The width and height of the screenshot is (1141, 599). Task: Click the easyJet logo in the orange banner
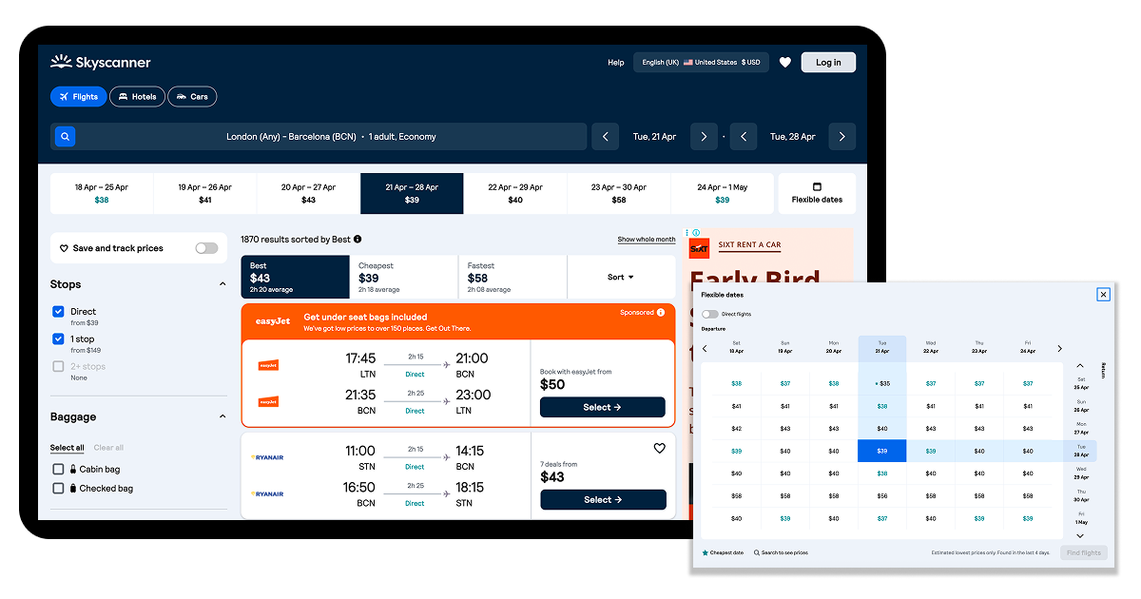click(x=273, y=320)
